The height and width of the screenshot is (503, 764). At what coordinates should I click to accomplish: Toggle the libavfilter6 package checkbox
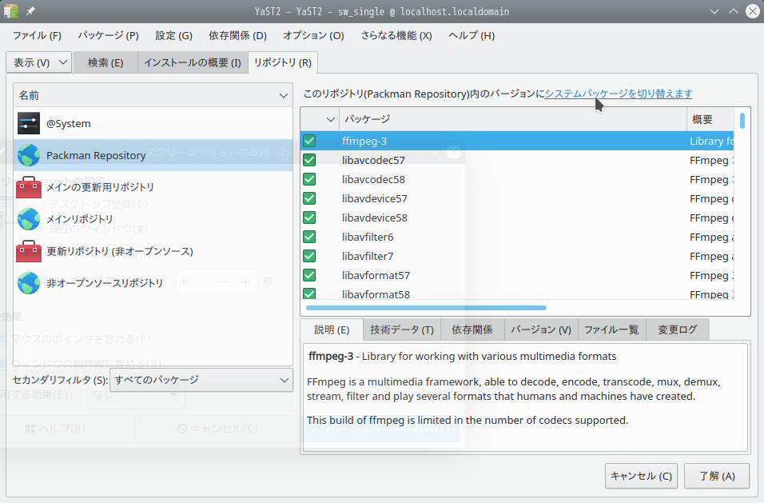point(309,237)
